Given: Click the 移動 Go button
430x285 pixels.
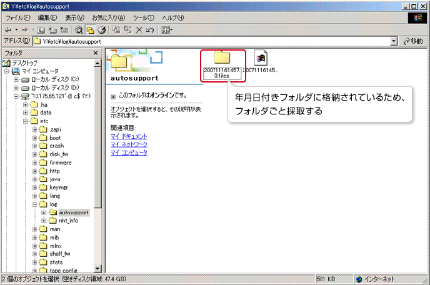Looking at the screenshot, I should 413,41.
